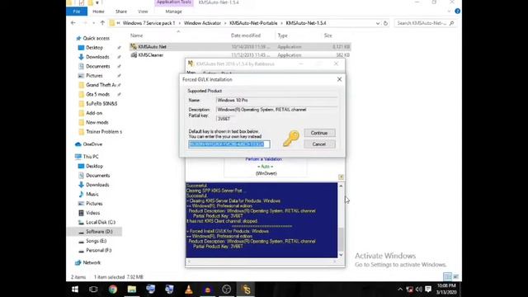528x297 pixels.
Task: Switch to Details view layout icon
Action: [447, 277]
